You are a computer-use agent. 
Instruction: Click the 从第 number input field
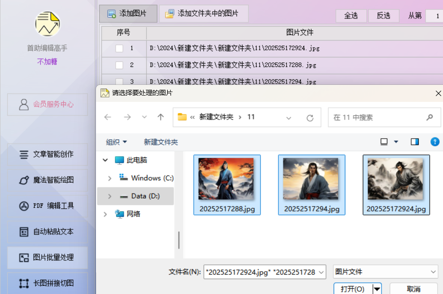(434, 16)
